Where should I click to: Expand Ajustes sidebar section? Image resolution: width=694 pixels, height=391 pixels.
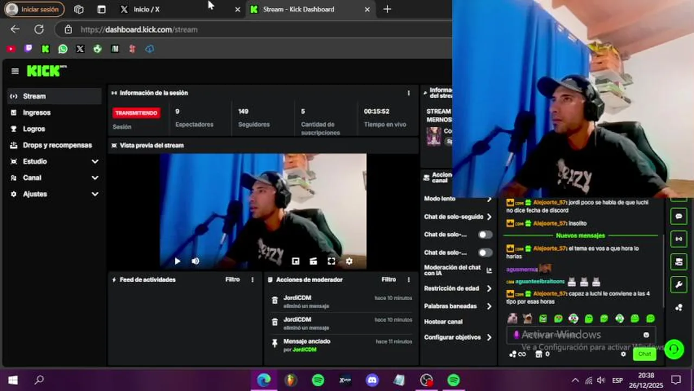(54, 194)
